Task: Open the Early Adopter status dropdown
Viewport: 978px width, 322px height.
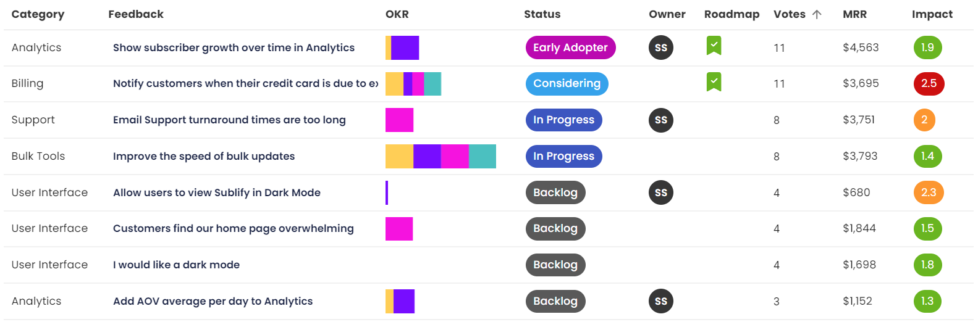Action: click(x=570, y=47)
